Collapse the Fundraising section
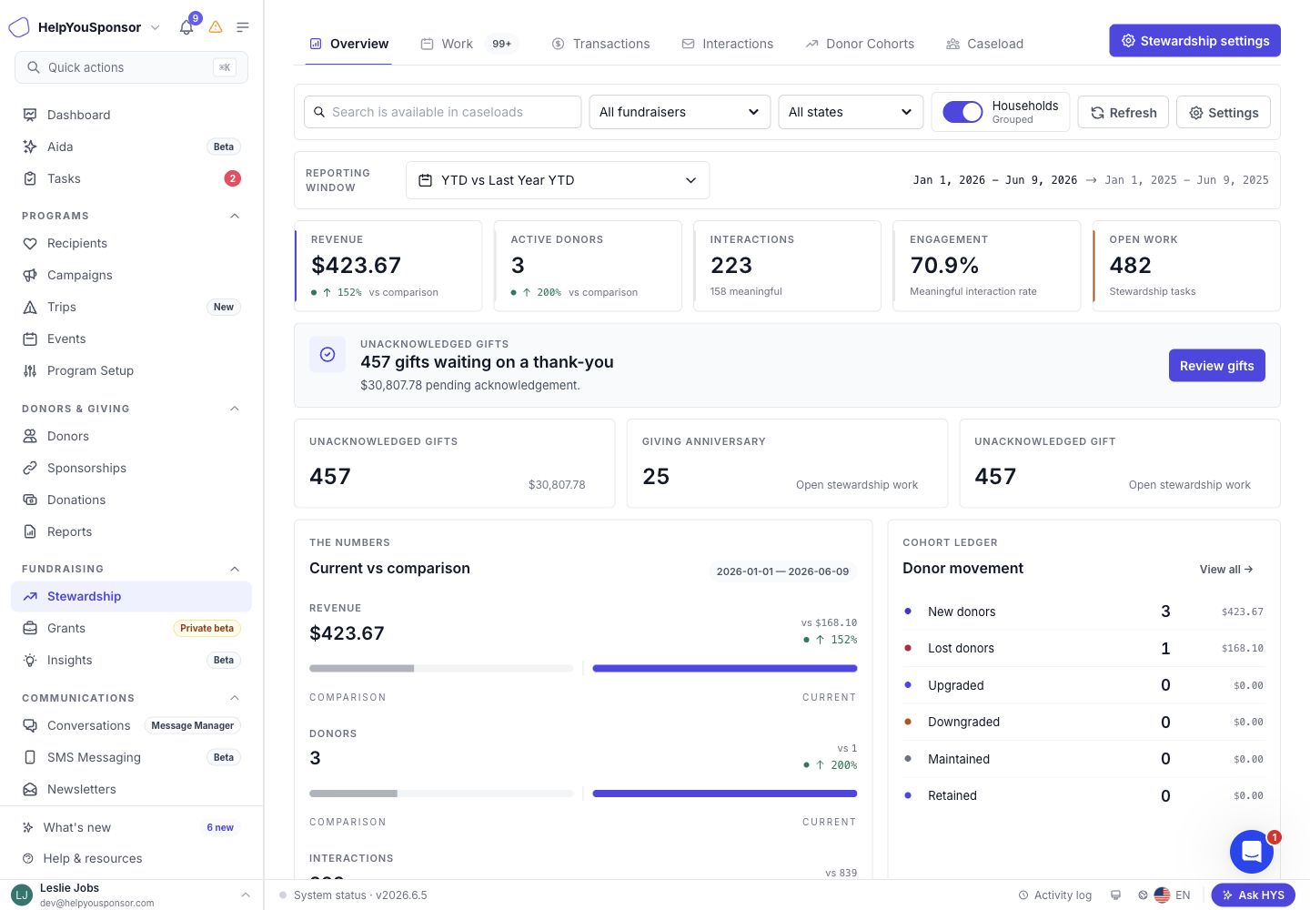The width and height of the screenshot is (1310, 910). pos(235,569)
